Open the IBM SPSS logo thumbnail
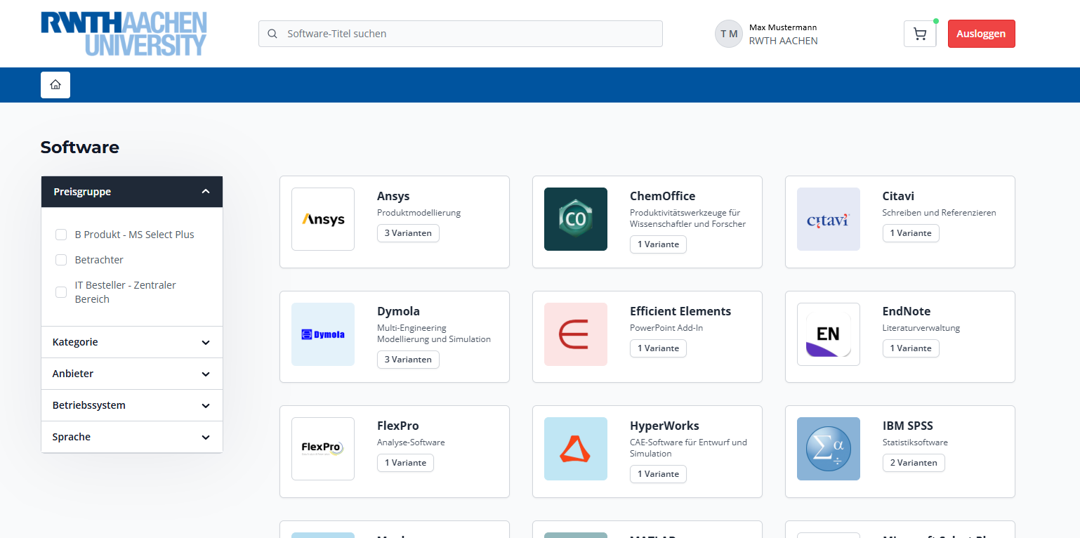This screenshot has width=1080, height=538. point(829,449)
